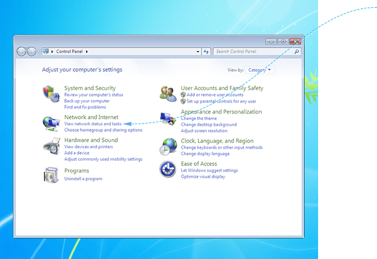This screenshot has width=377, height=259.
Task: Click the User Accounts people icon
Action: [168, 94]
